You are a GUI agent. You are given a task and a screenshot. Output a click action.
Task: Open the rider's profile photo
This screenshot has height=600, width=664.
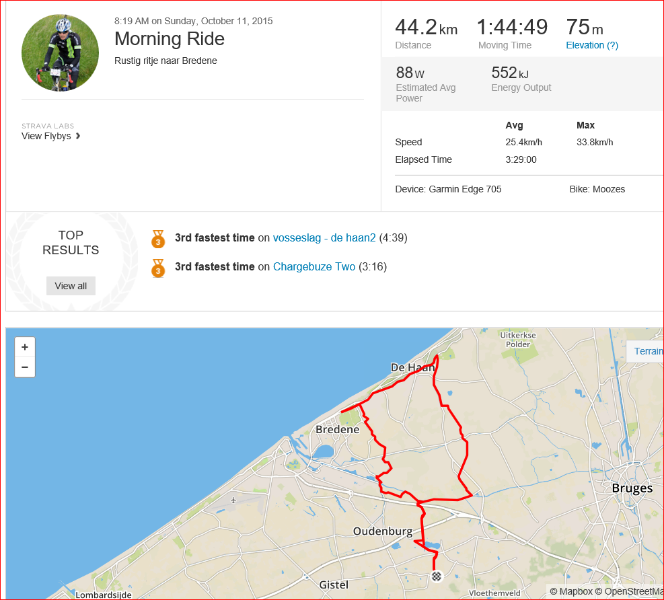pos(60,52)
